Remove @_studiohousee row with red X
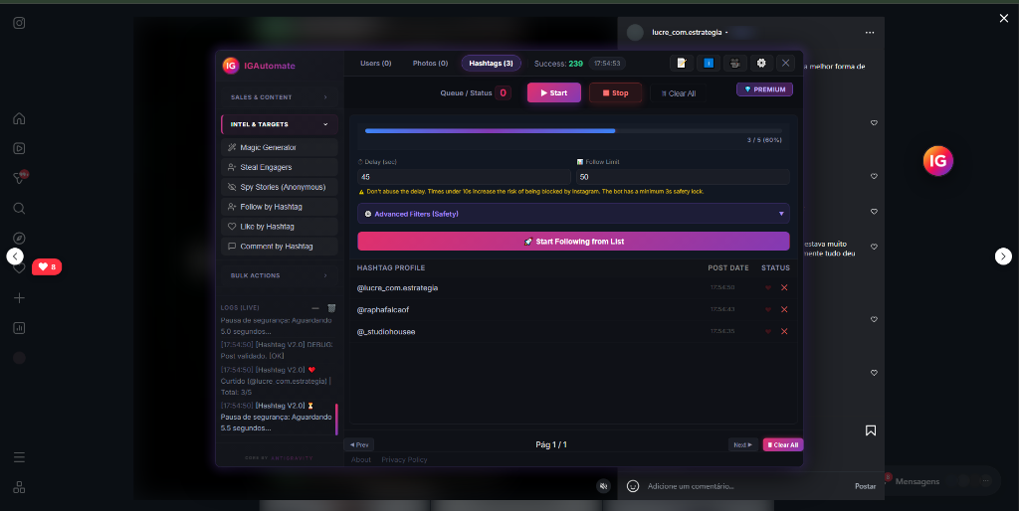1019x511 pixels. (784, 332)
